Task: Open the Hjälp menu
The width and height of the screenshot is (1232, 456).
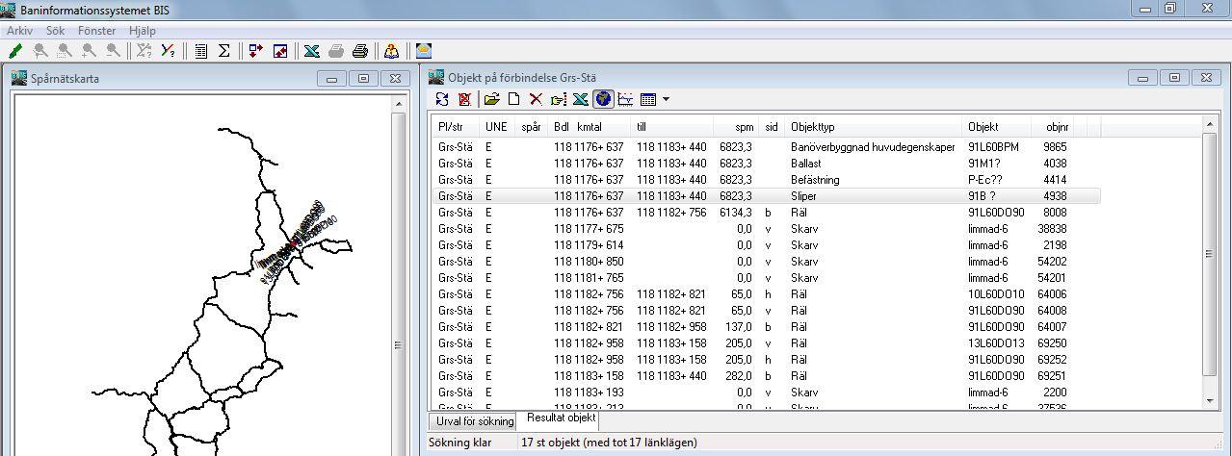Action: click(x=142, y=31)
